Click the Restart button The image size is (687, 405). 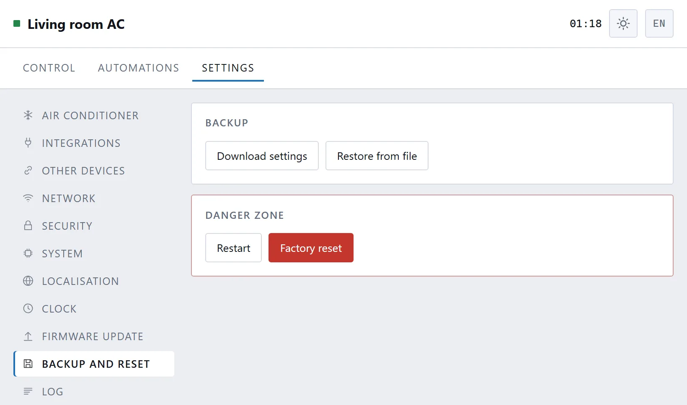[233, 248]
